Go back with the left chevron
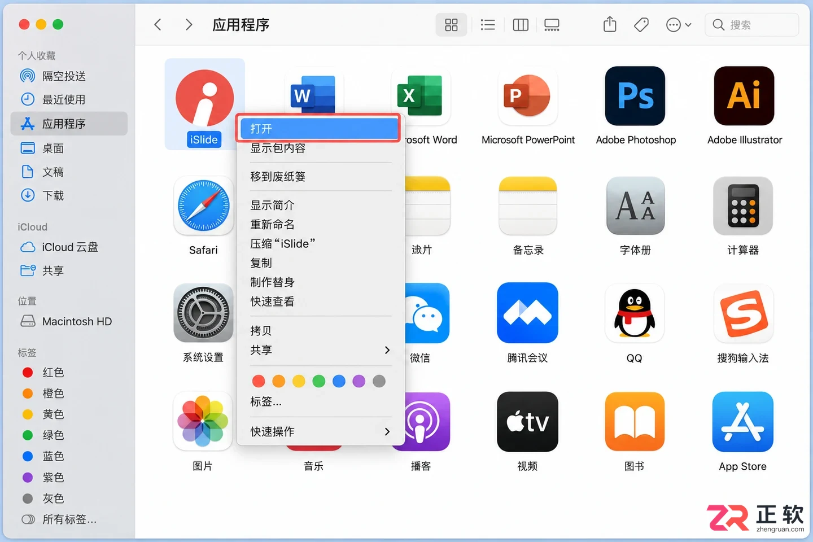 pos(158,25)
